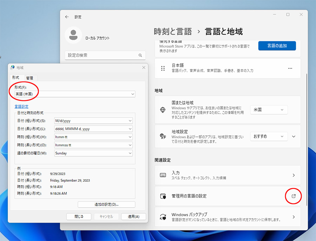Expand the 地域設定 section chevron
The image size is (316, 241).
[294, 136]
